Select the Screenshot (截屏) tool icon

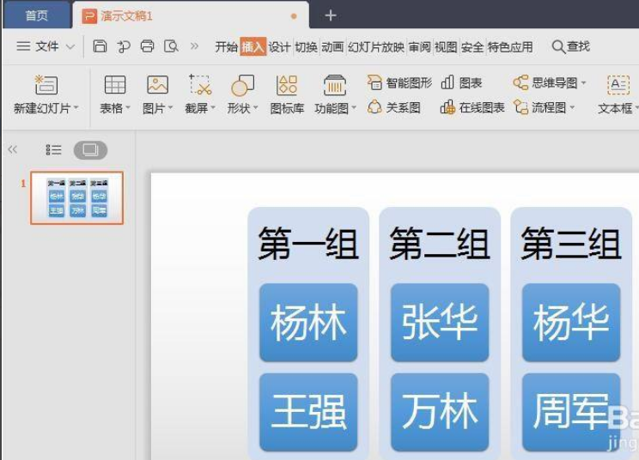click(x=199, y=85)
